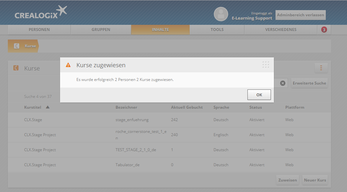Click the orange warning icon in dialog
The height and width of the screenshot is (192, 347).
point(68,65)
